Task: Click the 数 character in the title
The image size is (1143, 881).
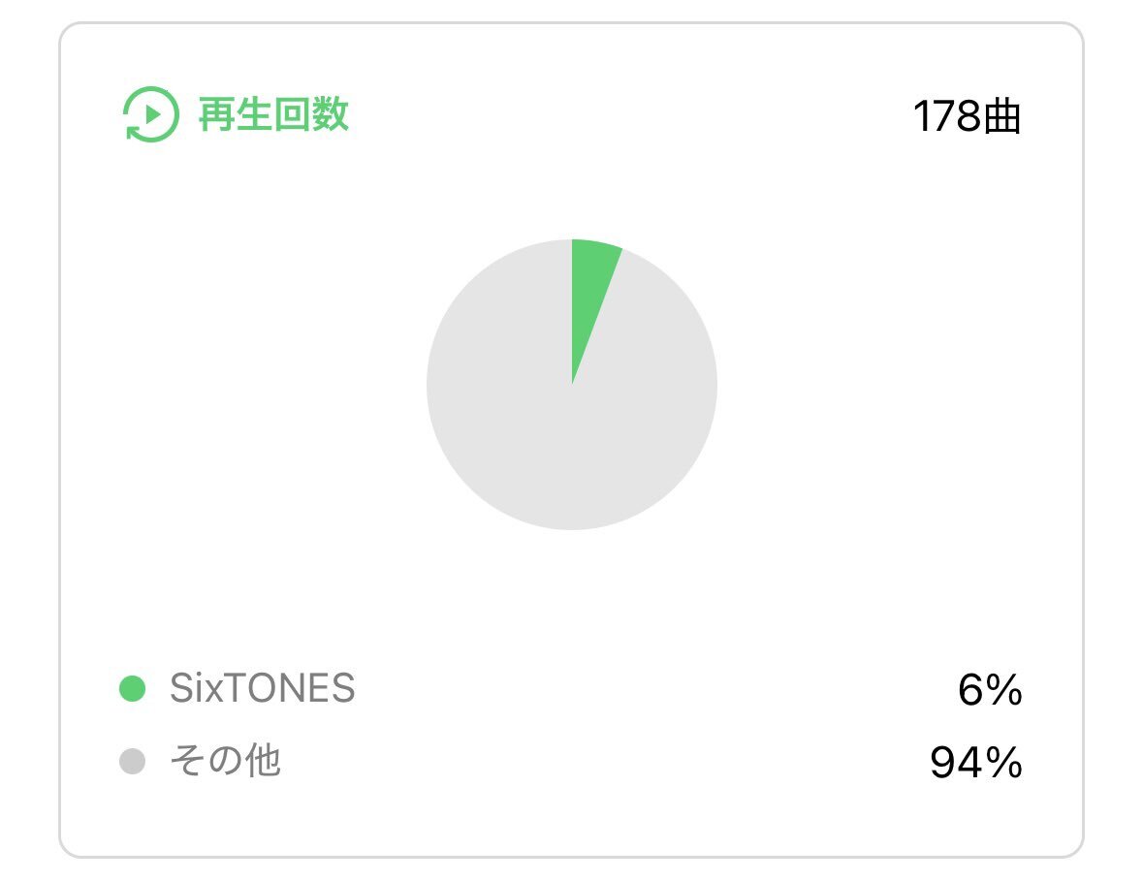Action: click(x=331, y=115)
